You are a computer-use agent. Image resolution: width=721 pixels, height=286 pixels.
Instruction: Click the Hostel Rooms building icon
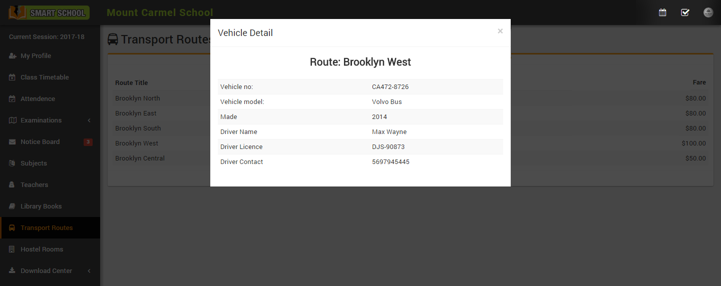click(13, 249)
